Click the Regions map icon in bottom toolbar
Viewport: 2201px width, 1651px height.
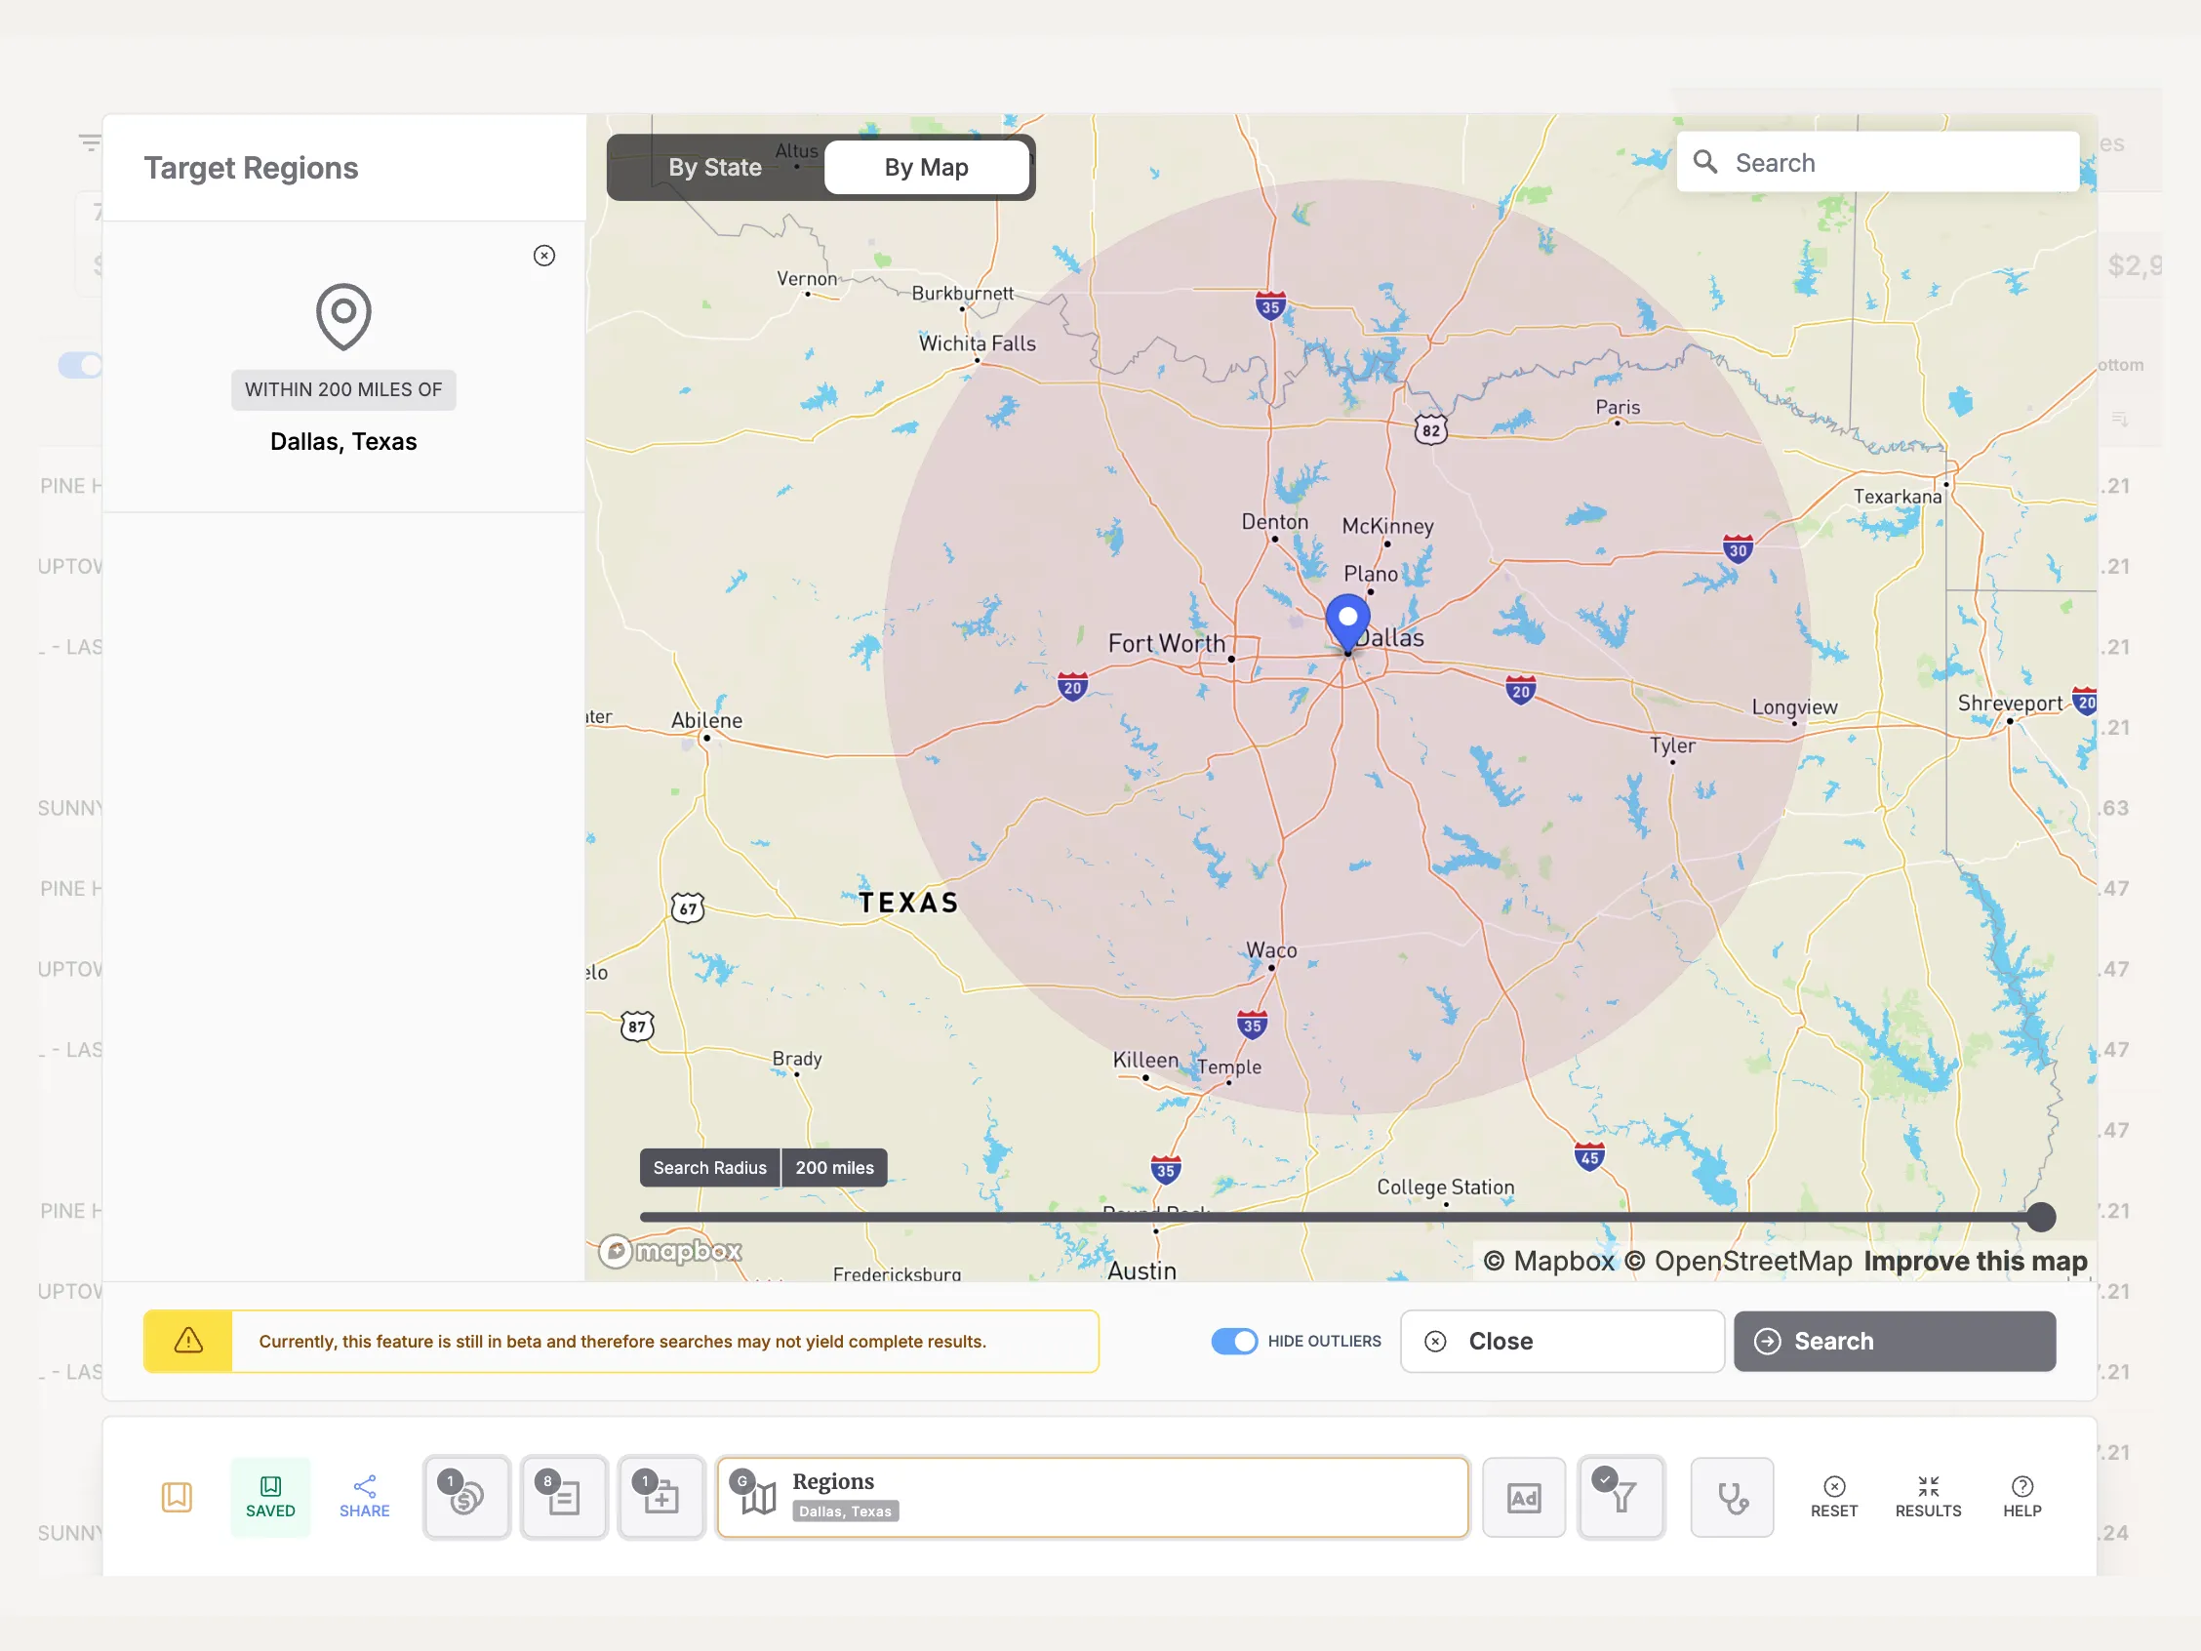(756, 1497)
